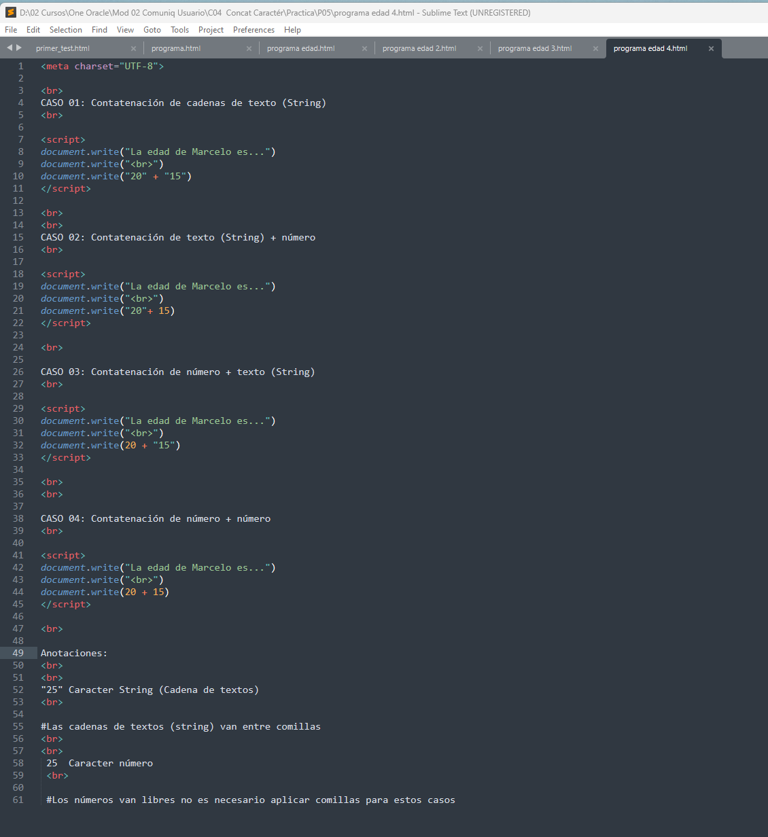Open the Preferences menu

tap(254, 30)
